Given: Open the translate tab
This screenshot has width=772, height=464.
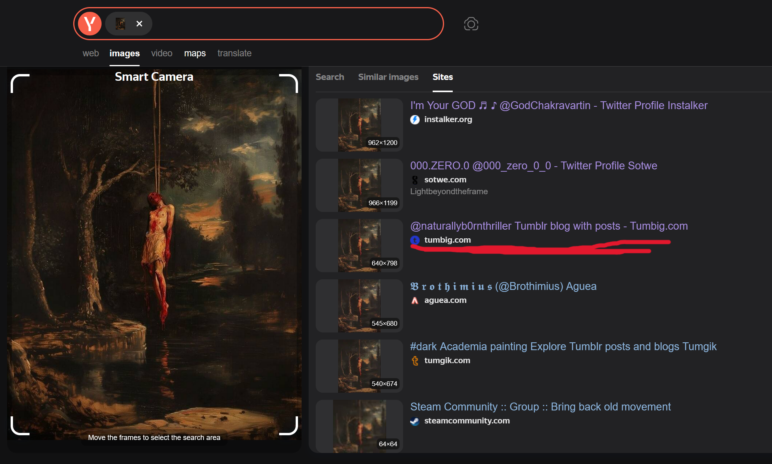Looking at the screenshot, I should [x=234, y=53].
